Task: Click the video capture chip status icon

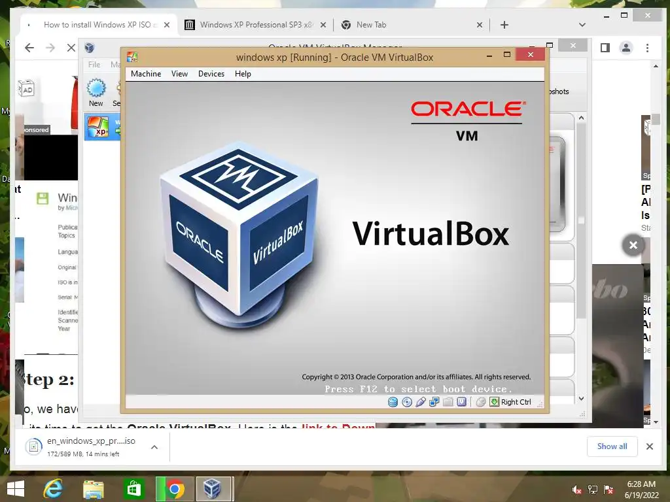Action: 461,402
